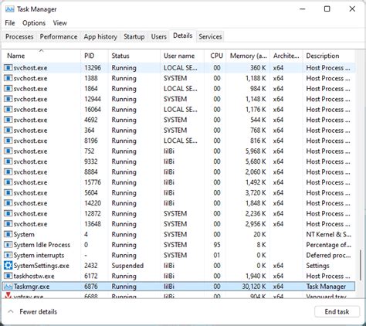Click the icon of svchost.exe PID 16064
The image size is (366, 326).
click(8, 110)
